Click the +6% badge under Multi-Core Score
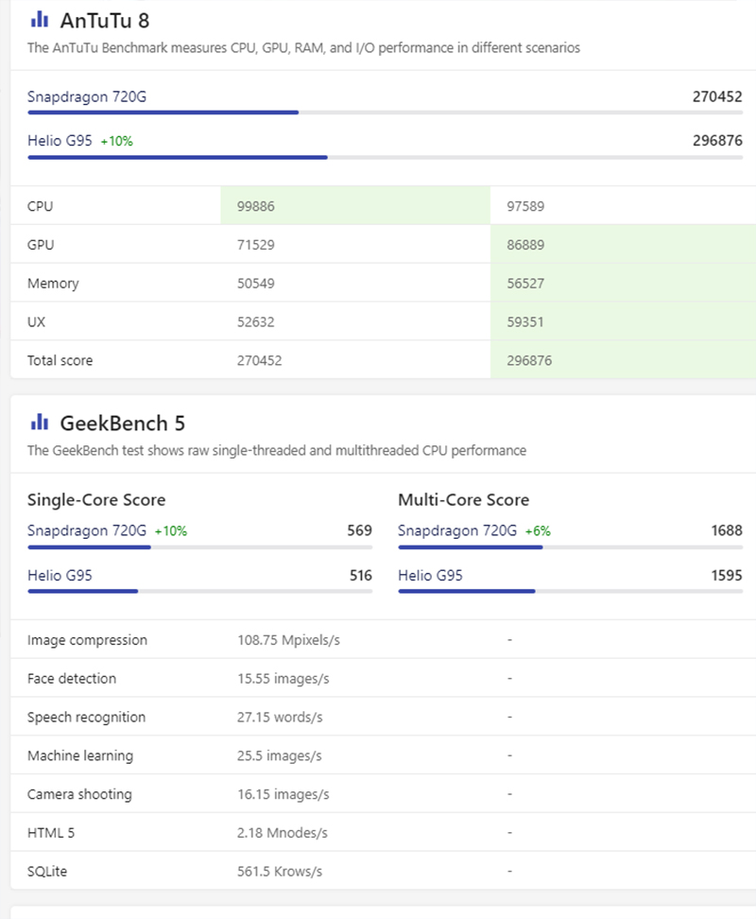This screenshot has height=919, width=756. (538, 531)
